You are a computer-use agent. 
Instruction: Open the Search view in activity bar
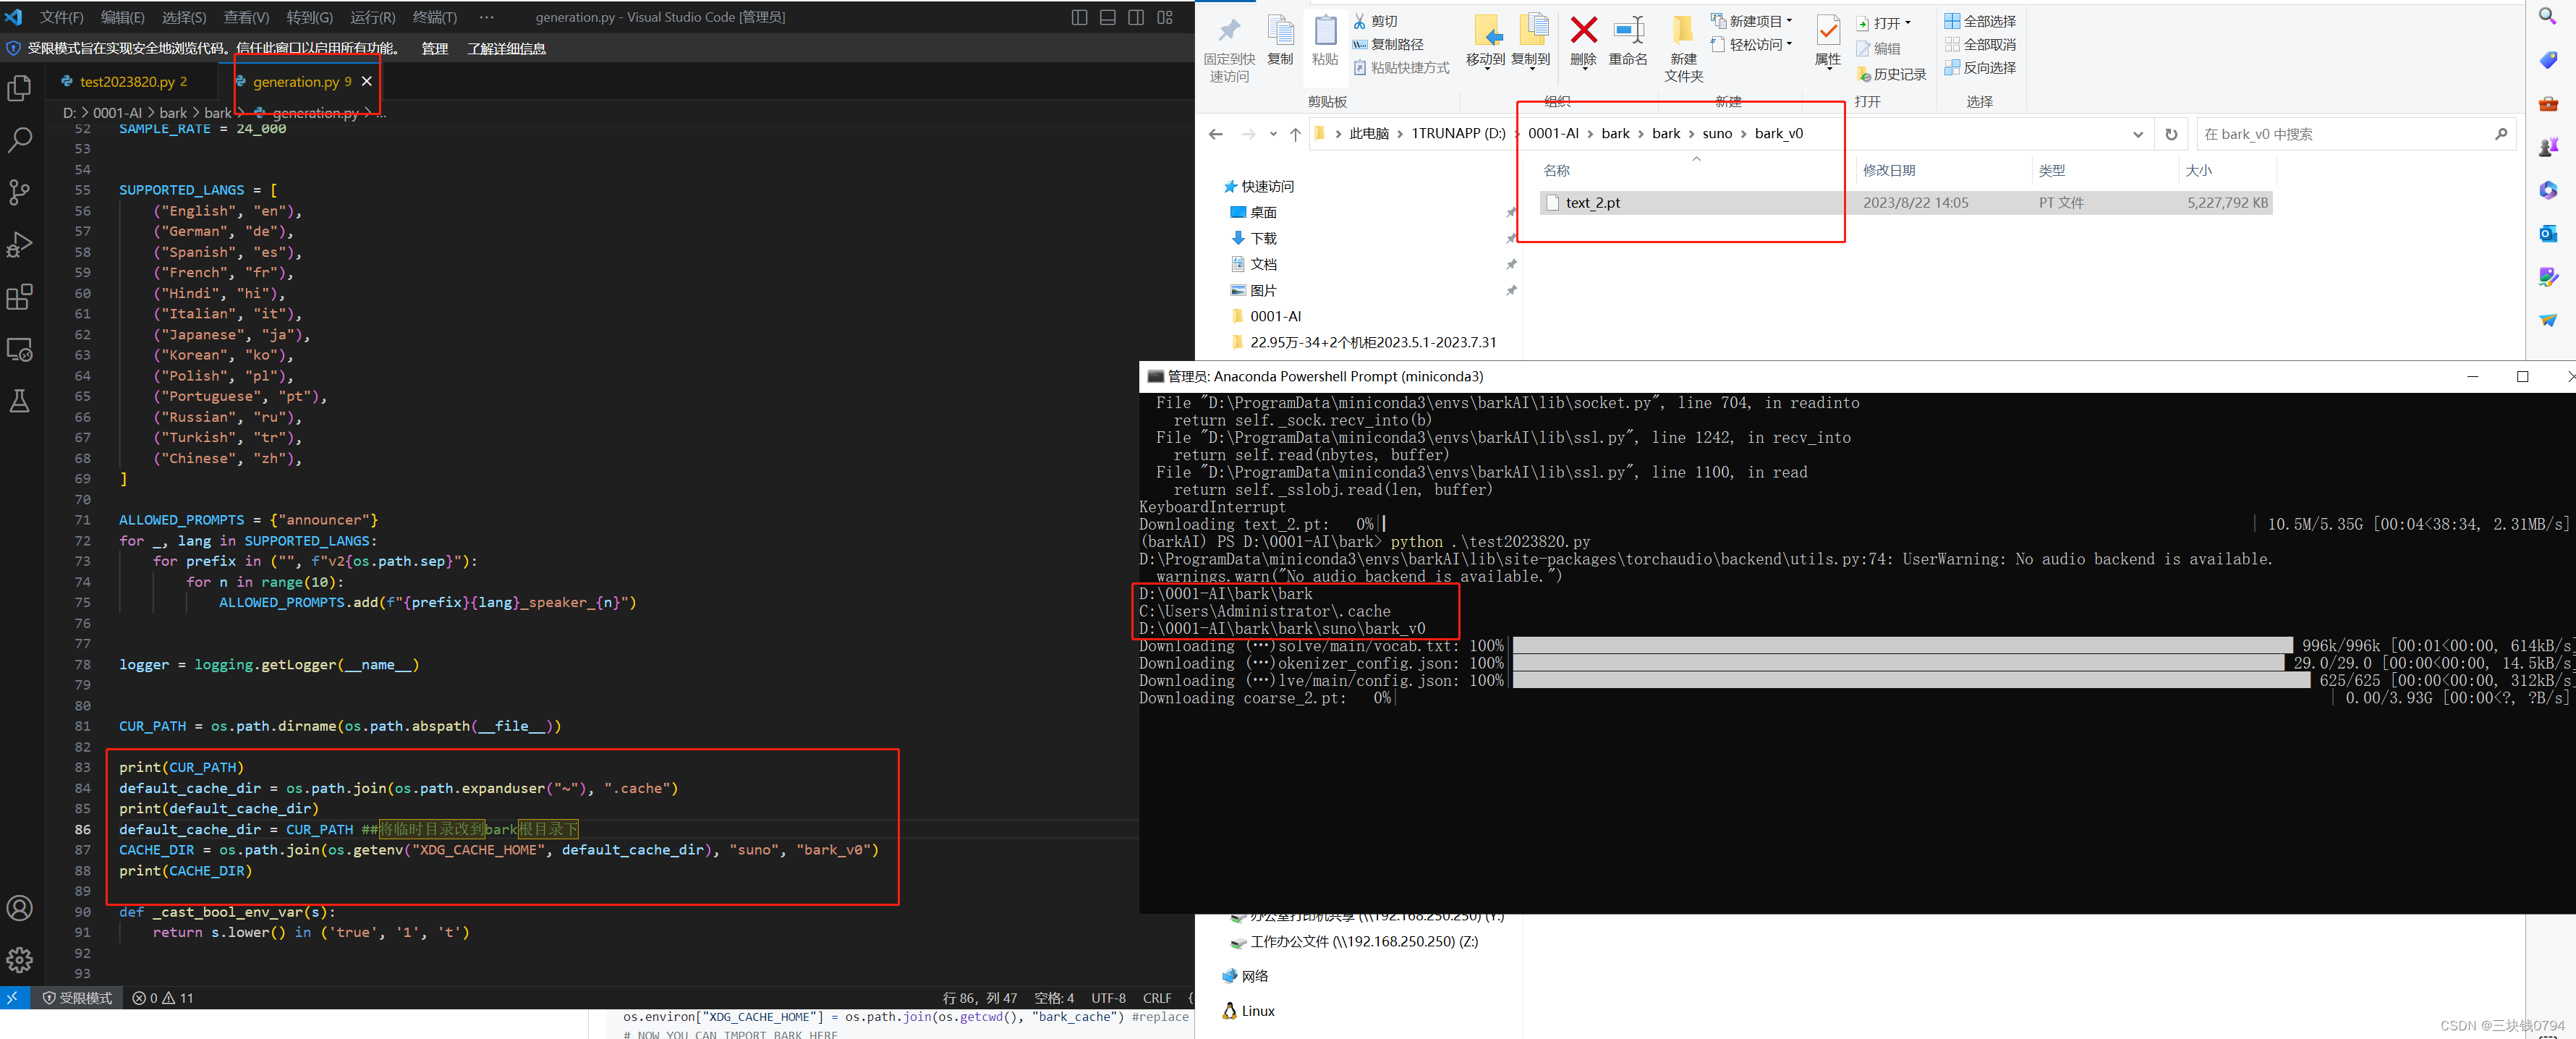(x=20, y=140)
